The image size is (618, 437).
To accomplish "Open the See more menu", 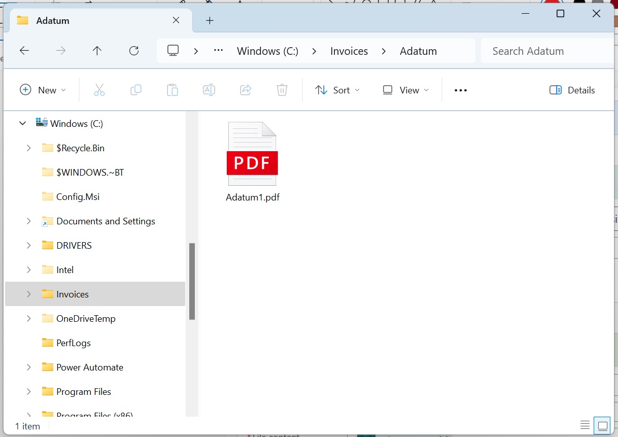I will pos(460,90).
